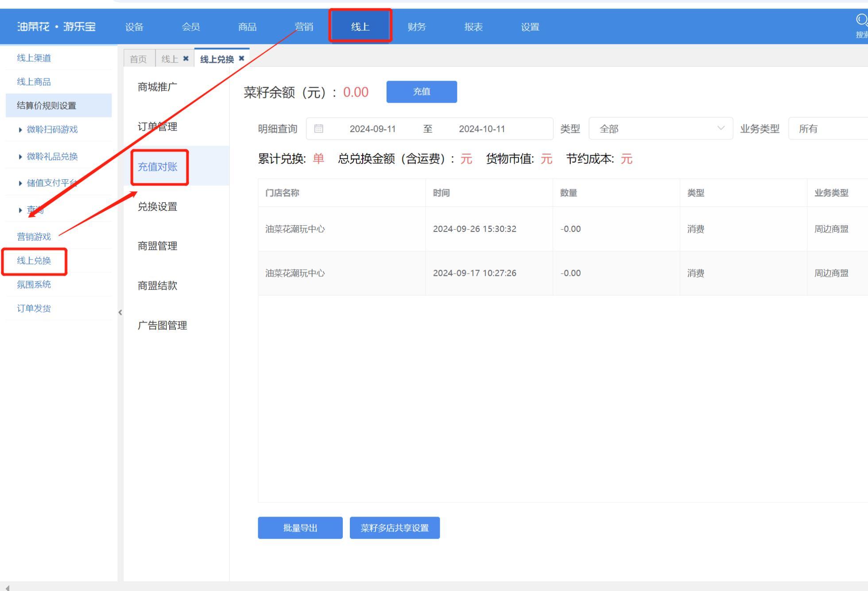The width and height of the screenshot is (868, 591).
Task: Select the row dated 2024-09-17 10:27:26
Action: [563, 273]
